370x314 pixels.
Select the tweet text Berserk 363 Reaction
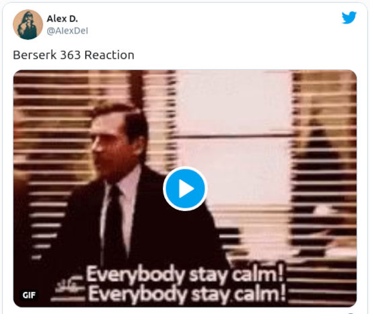click(x=73, y=55)
